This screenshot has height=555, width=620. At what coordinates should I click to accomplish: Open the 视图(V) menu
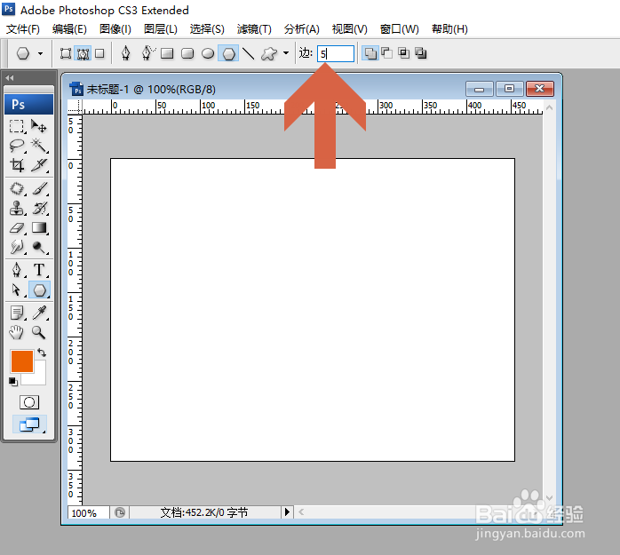350,28
